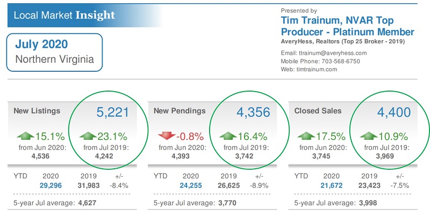Click the AveryHess, Realtors broker line
Image resolution: width=430 pixels, height=217 pixels.
(342, 41)
